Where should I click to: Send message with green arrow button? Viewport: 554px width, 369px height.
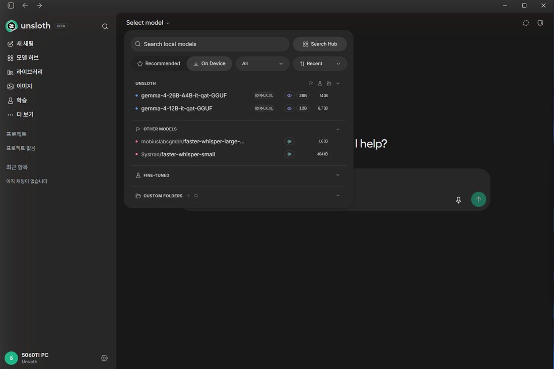(x=478, y=199)
